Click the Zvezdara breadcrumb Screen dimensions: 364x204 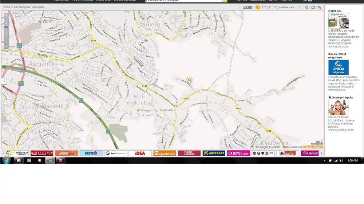click(x=38, y=7)
